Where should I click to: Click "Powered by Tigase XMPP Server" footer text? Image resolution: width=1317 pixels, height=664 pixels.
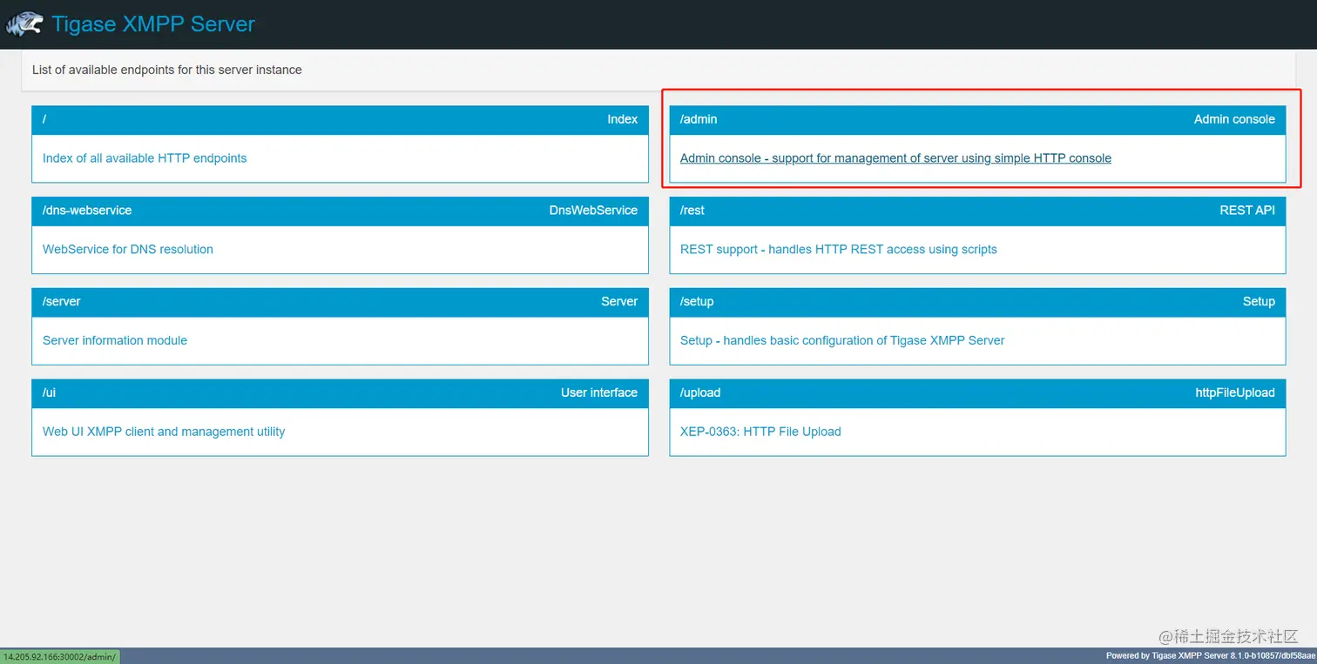[x=1211, y=656]
